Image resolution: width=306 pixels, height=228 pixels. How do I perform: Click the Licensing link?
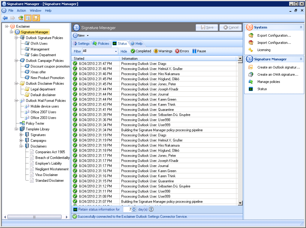click(264, 50)
